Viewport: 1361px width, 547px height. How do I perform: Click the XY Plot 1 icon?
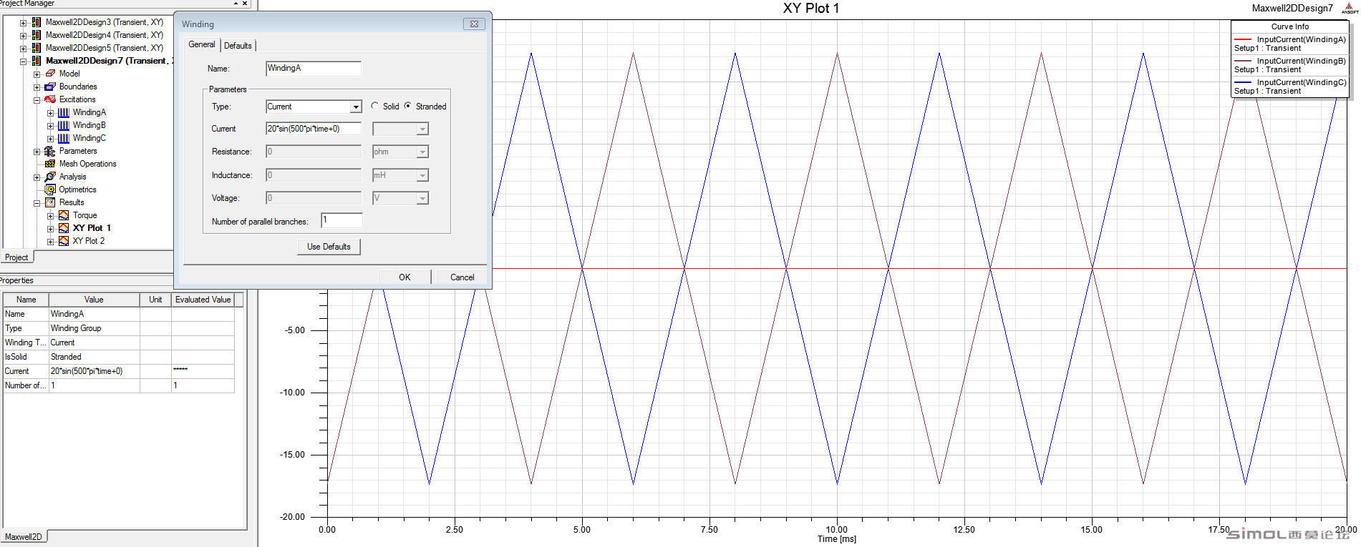pos(64,228)
